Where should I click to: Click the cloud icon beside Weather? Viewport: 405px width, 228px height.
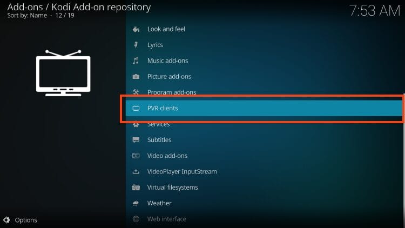[136, 203]
